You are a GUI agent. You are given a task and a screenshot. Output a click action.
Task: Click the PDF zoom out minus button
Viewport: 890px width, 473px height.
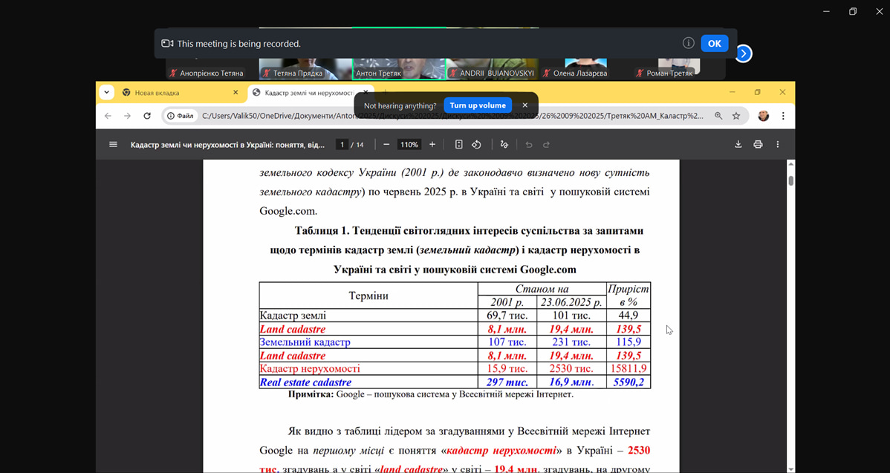(x=386, y=145)
